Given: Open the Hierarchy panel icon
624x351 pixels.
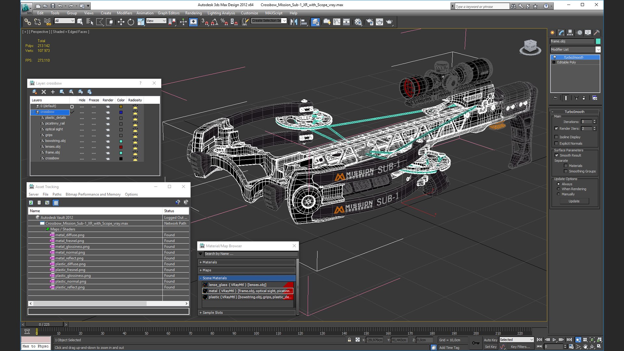Looking at the screenshot, I should (570, 32).
